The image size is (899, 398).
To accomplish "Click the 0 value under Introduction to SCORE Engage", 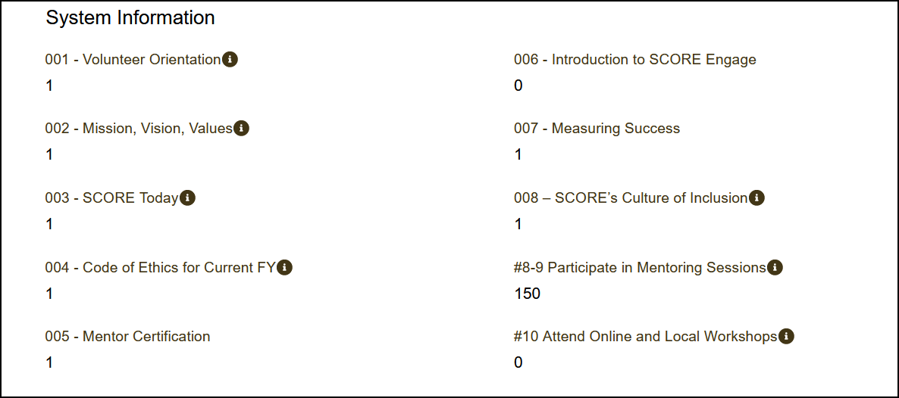I will [518, 86].
